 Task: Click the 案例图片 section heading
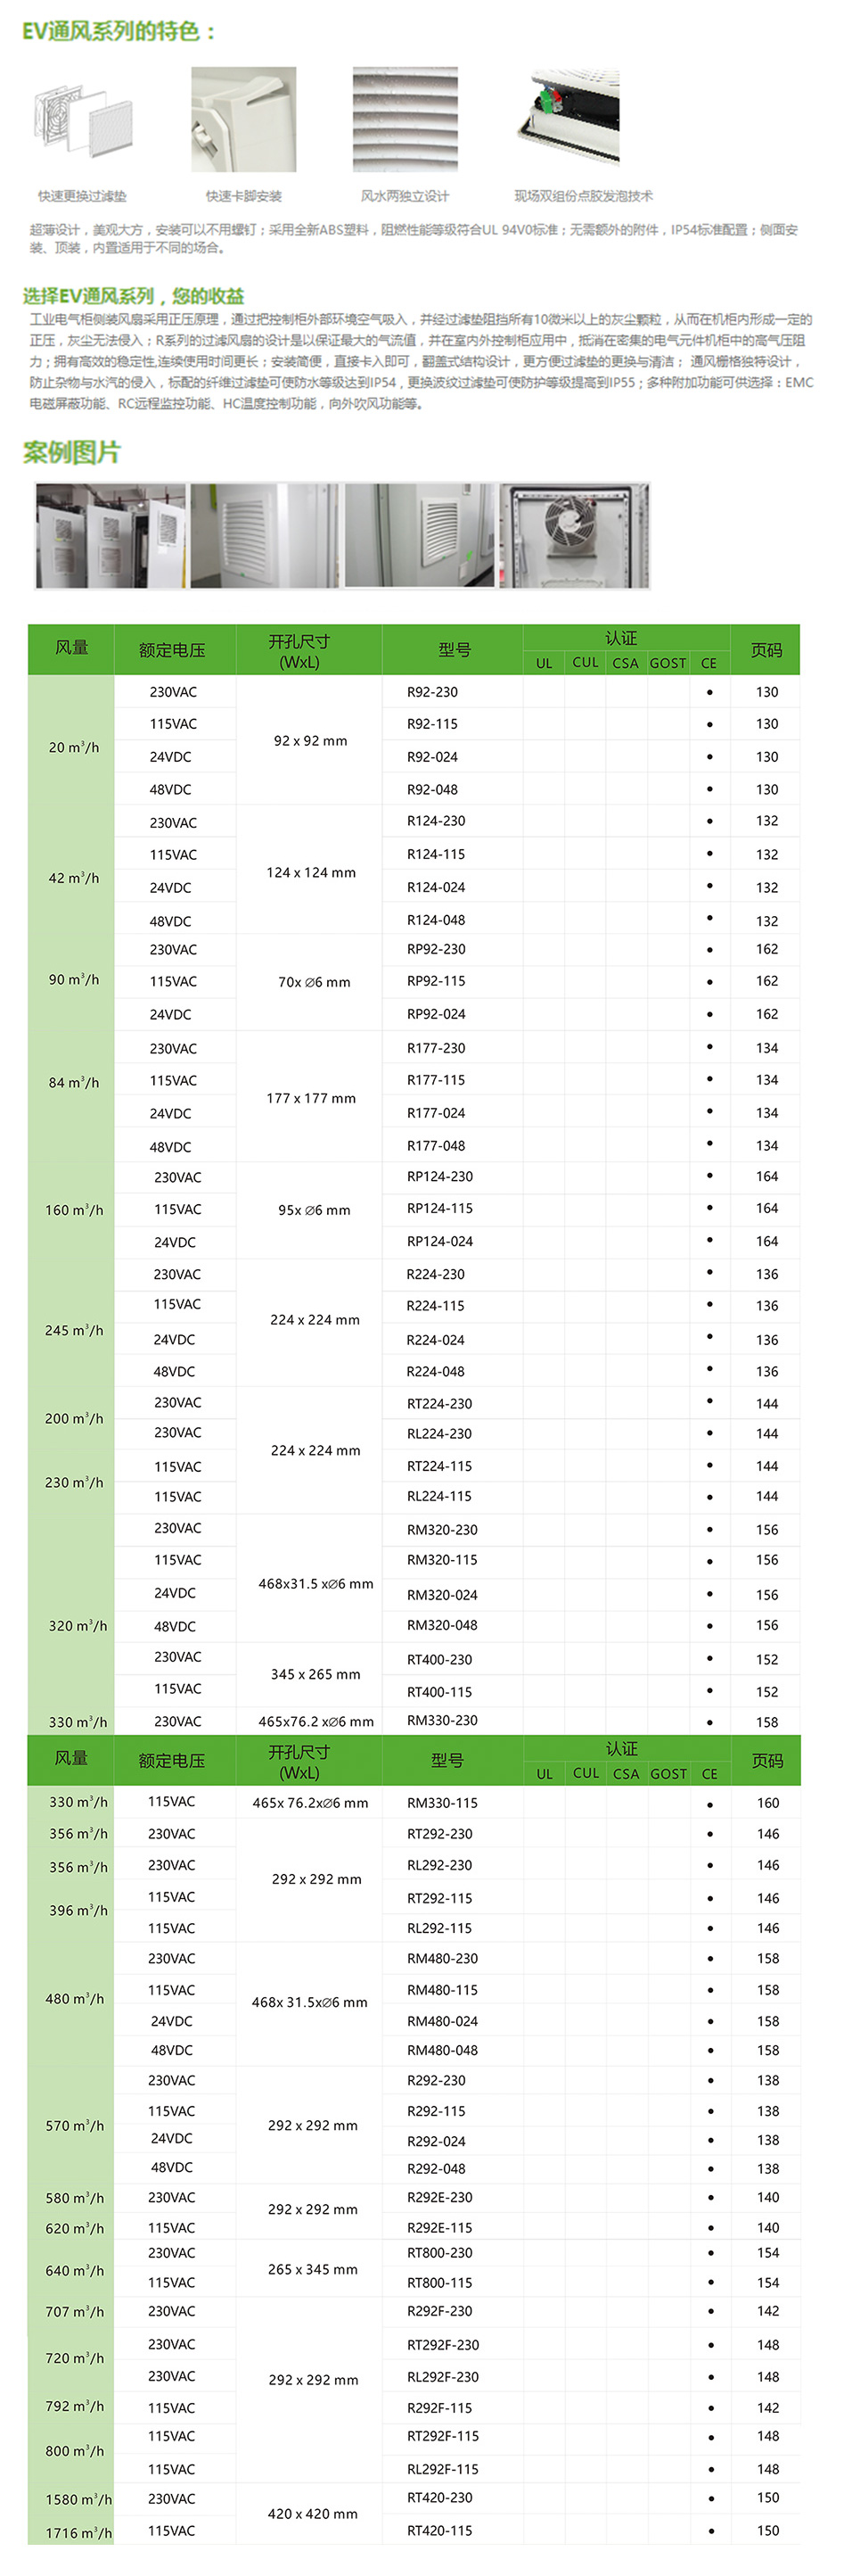tap(71, 453)
